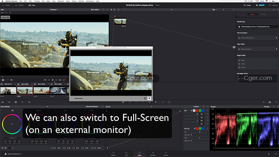The image size is (279, 157).
Task: Adjust the node graph zoom slider
Action: pyautogui.click(x=224, y=9)
